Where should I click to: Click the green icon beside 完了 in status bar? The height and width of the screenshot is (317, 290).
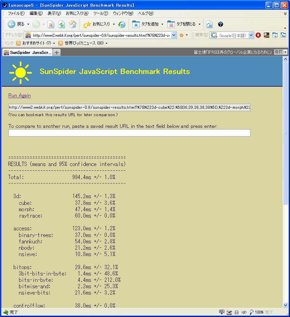pos(5,312)
